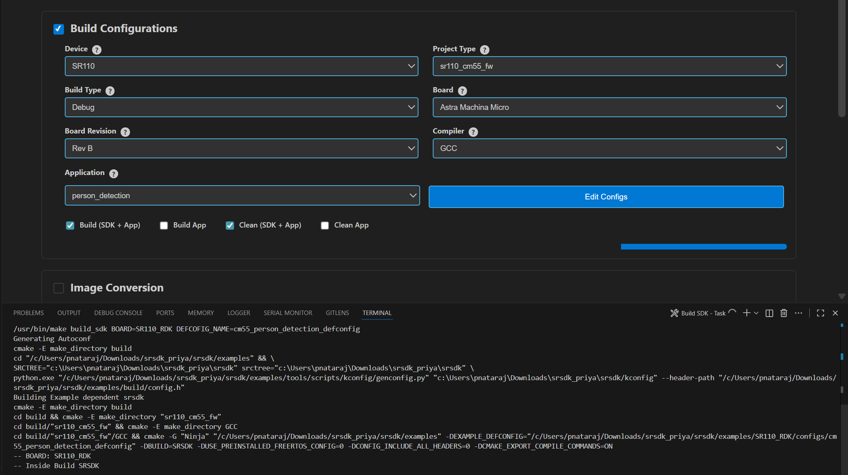Enable the Image Conversion section checkbox
The image size is (848, 475).
point(59,288)
